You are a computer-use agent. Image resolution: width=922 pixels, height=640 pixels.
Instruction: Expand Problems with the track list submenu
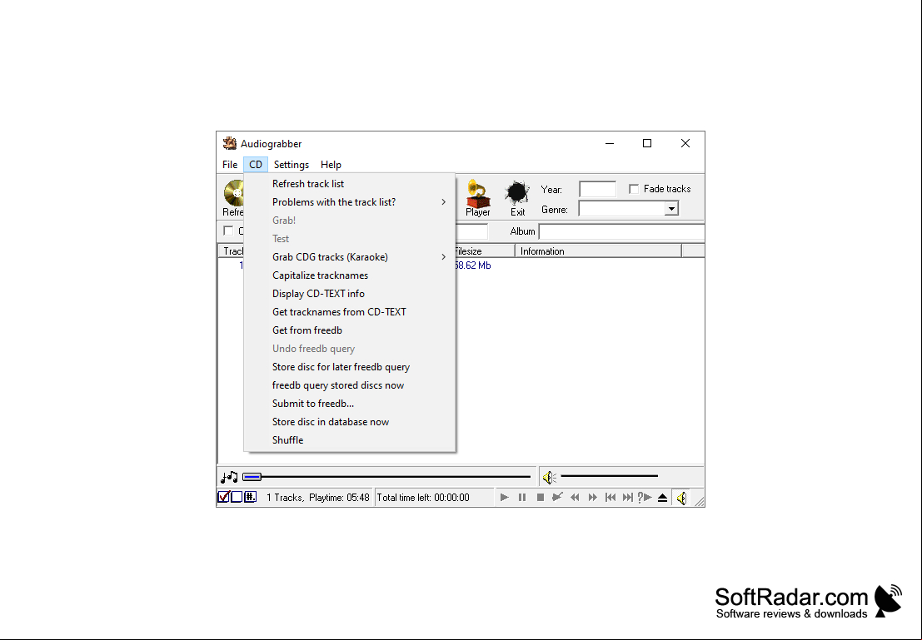349,202
